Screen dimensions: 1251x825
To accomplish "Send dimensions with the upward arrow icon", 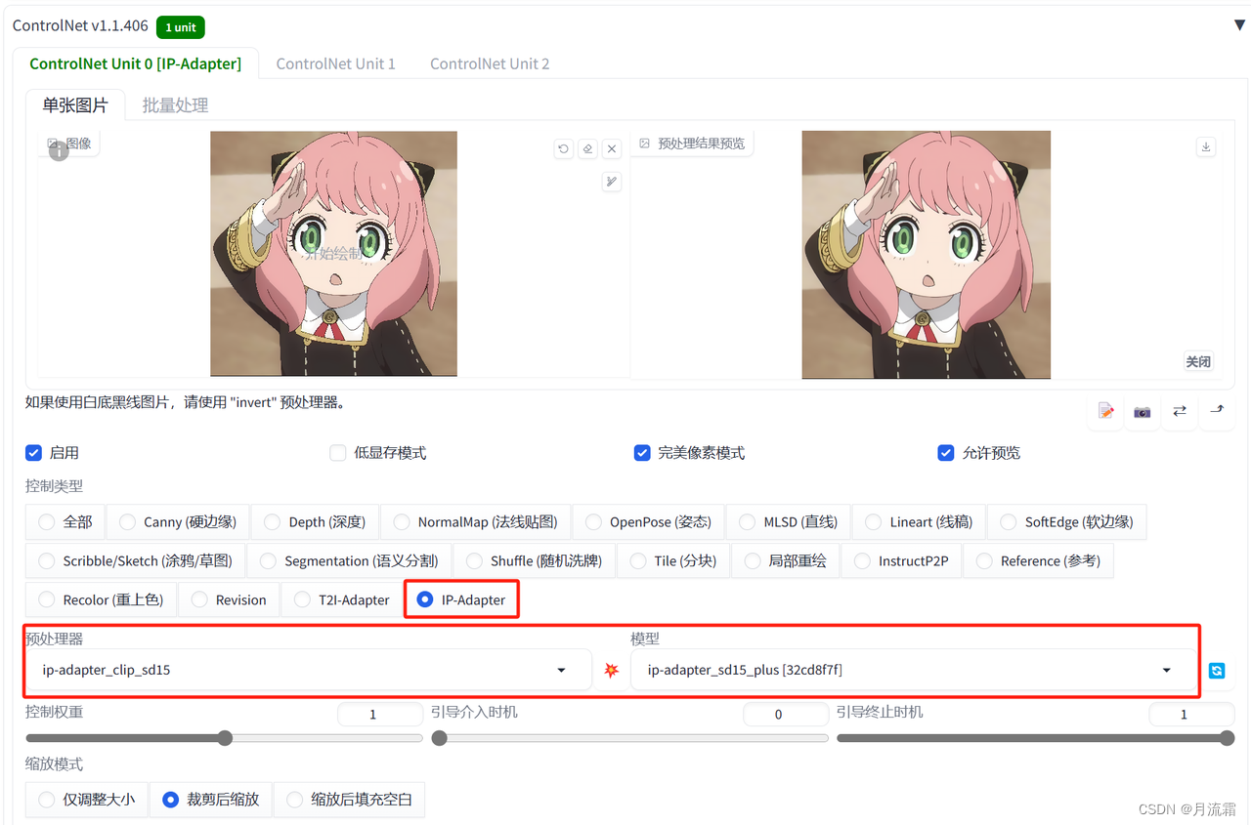I will tap(1217, 411).
